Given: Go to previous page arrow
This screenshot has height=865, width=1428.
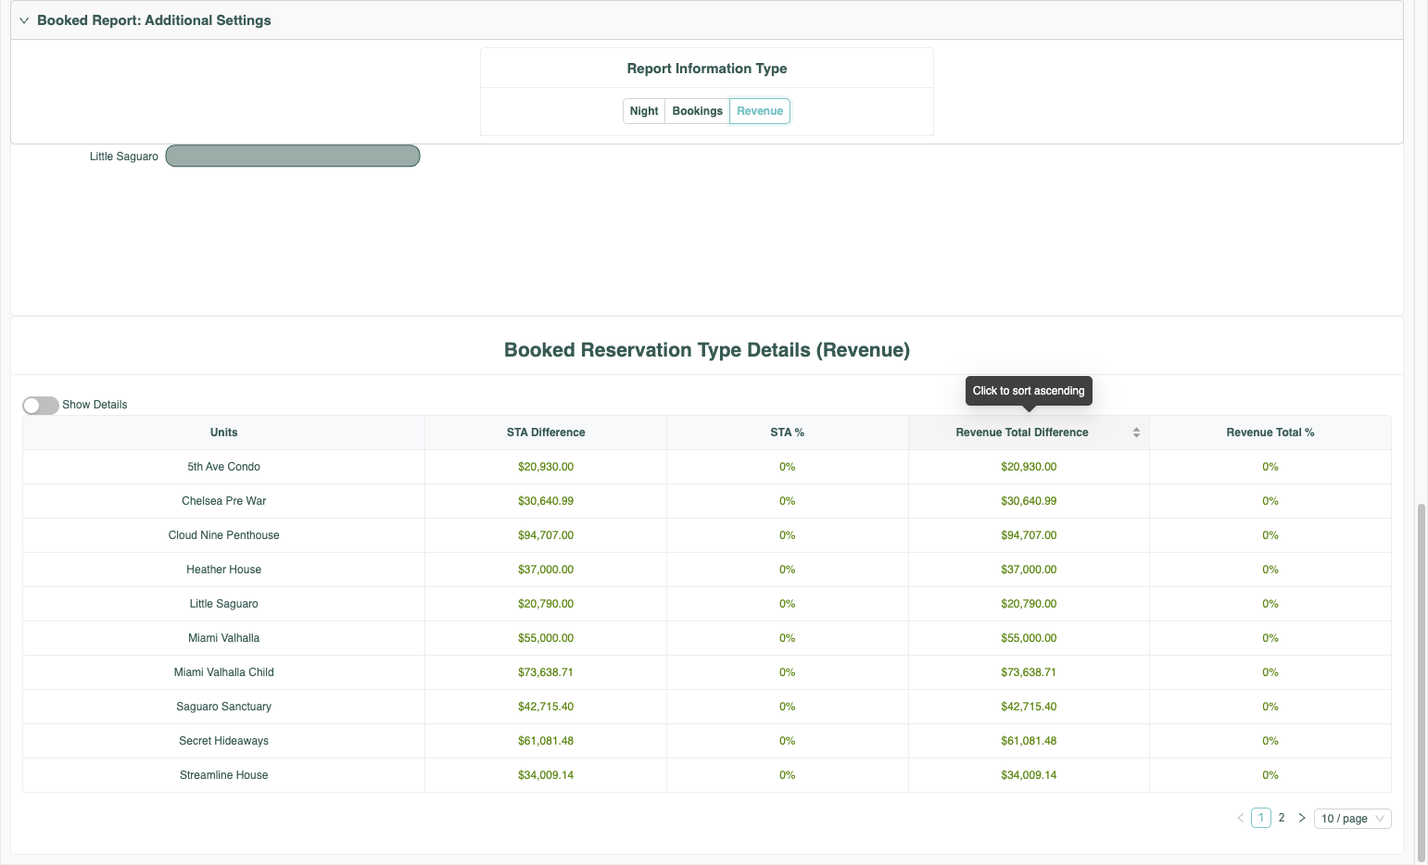Looking at the screenshot, I should pos(1241,818).
